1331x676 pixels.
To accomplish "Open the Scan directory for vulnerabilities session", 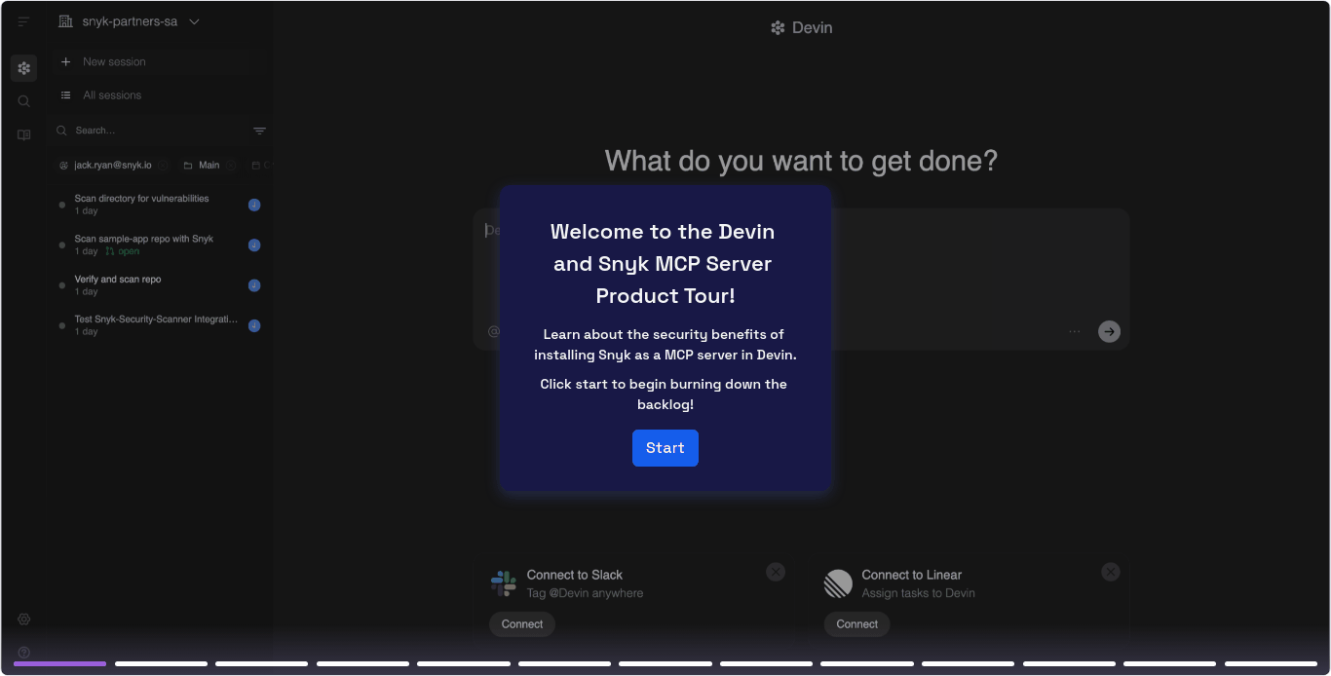I will [160, 205].
